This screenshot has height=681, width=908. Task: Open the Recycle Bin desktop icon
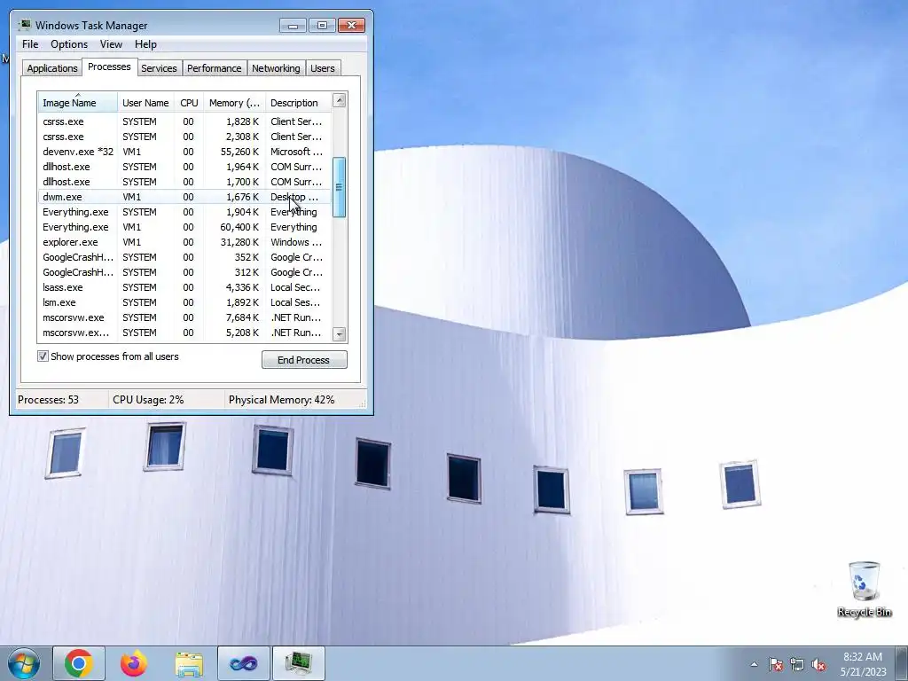click(864, 589)
